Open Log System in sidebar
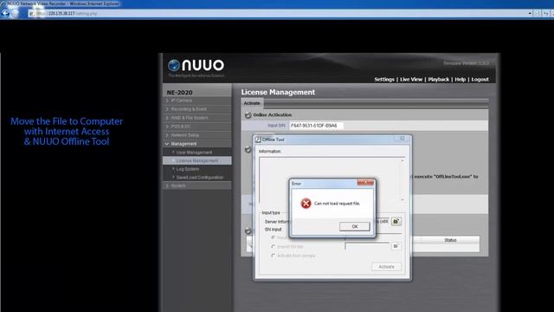 pos(187,169)
